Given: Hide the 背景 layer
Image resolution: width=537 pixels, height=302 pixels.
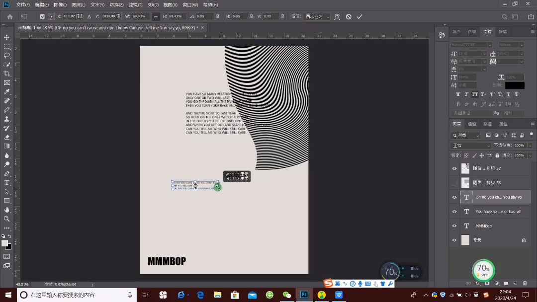Looking at the screenshot, I should coord(454,240).
